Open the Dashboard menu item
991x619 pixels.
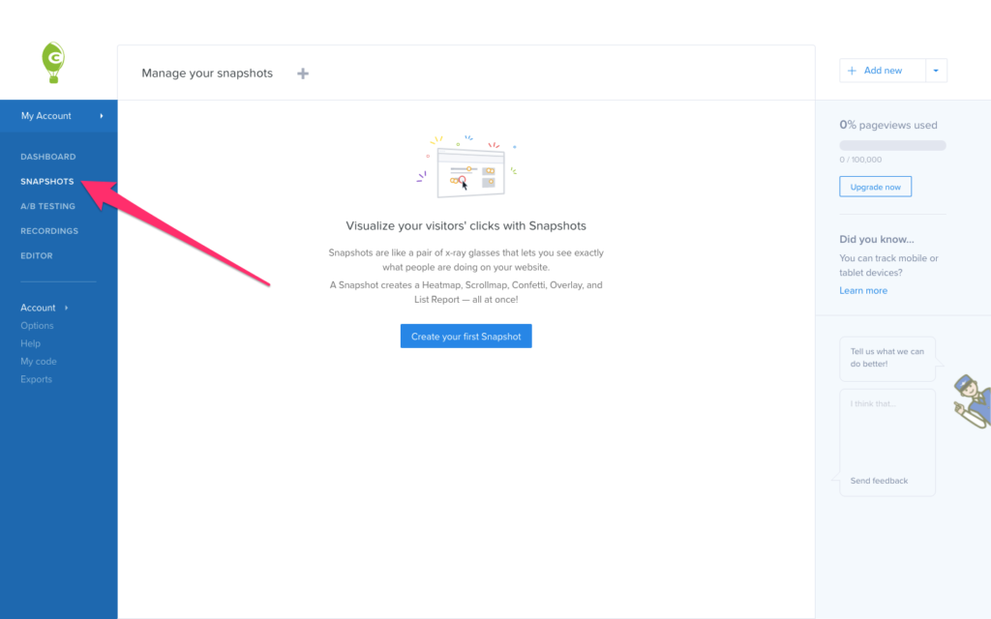coord(47,157)
